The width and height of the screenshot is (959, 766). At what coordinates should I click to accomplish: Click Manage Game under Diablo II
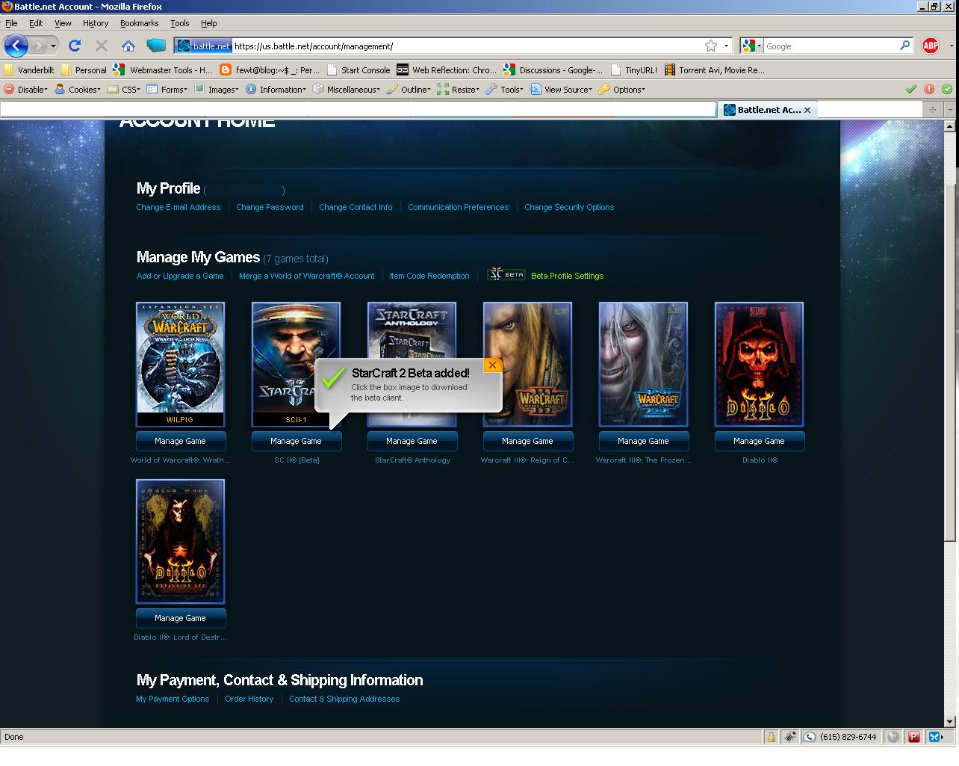759,441
